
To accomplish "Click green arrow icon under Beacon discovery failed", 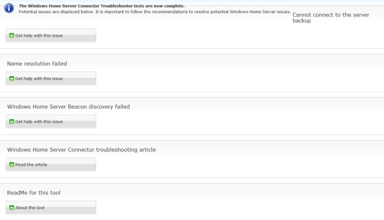I will (x=11, y=121).
